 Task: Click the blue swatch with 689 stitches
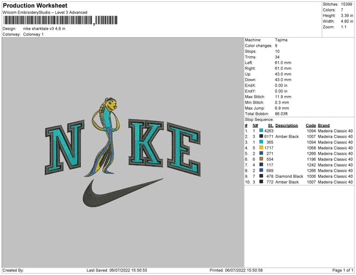(261, 170)
